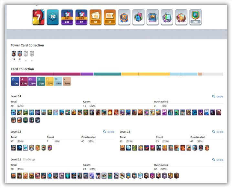Select the Skeletons card in Level 13
The image size is (232, 188).
pyautogui.click(x=14, y=148)
